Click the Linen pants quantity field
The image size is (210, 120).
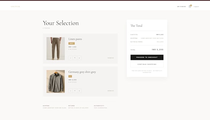(x=75, y=58)
